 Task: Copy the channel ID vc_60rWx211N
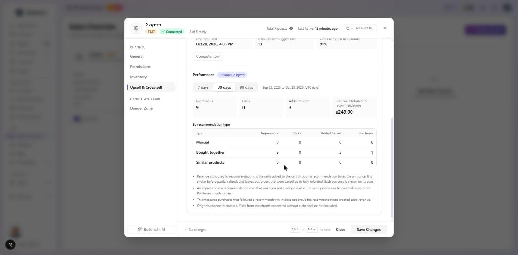[x=360, y=28]
